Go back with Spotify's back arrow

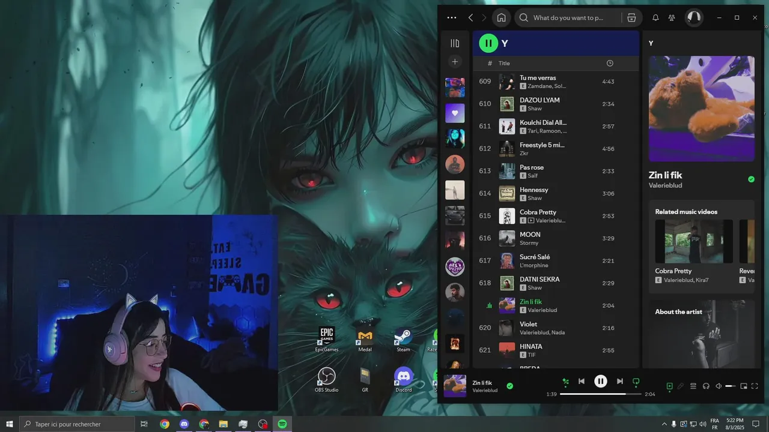point(470,18)
